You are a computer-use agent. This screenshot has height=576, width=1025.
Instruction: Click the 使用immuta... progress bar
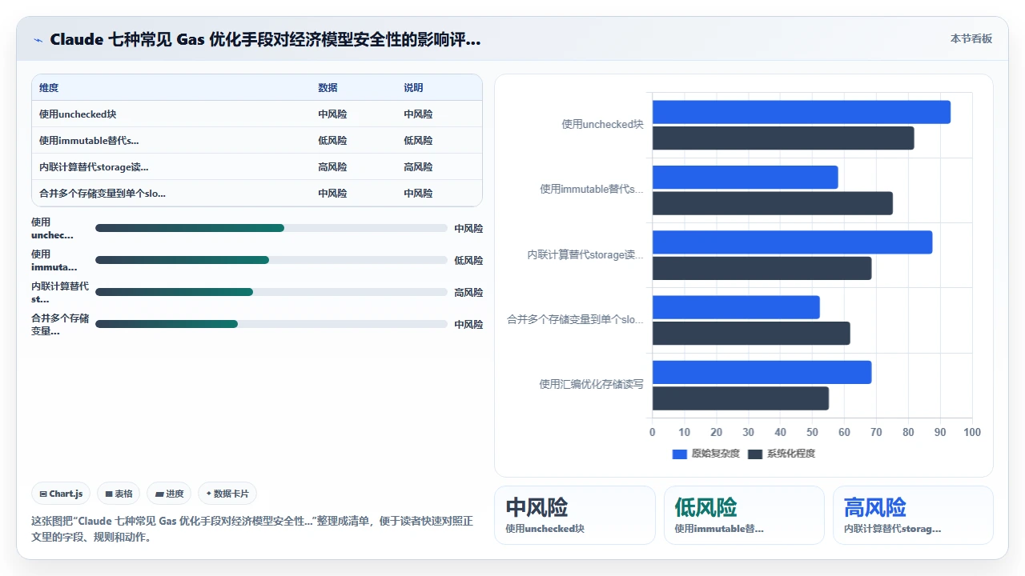pos(271,260)
